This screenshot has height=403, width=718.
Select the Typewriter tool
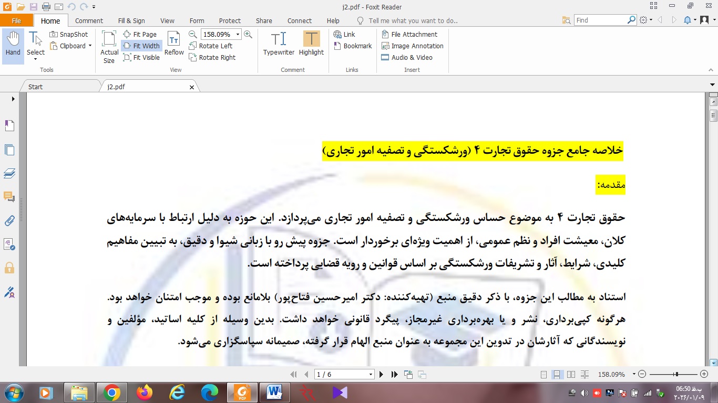279,43
